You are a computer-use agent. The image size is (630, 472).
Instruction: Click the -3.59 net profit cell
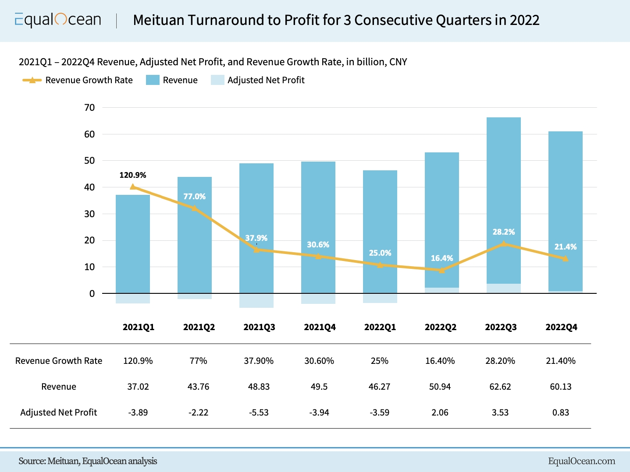tap(380, 412)
